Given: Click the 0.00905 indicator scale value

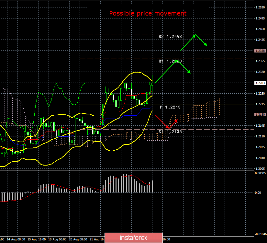Looking at the screenshot, I should [x=260, y=173].
